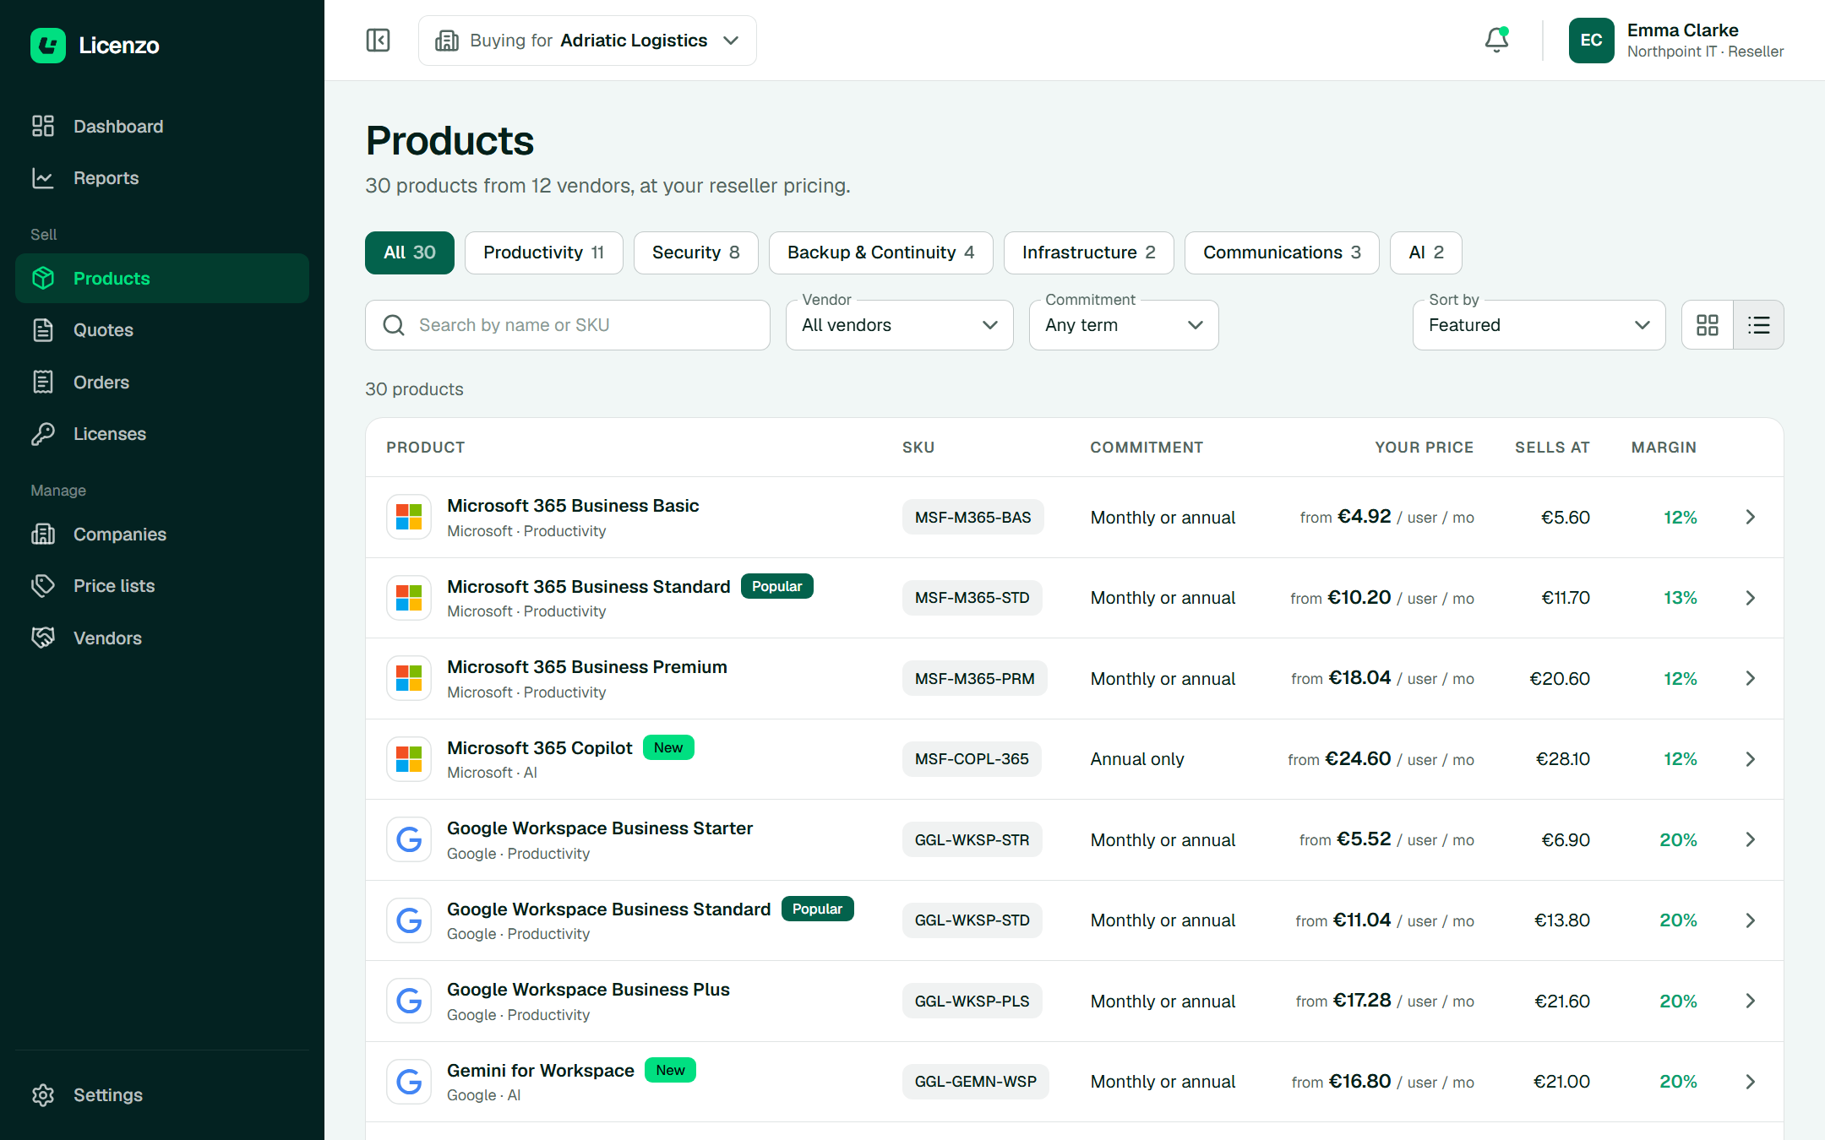Click the MARGIN column header
Viewport: 1825px width, 1140px height.
click(1664, 448)
